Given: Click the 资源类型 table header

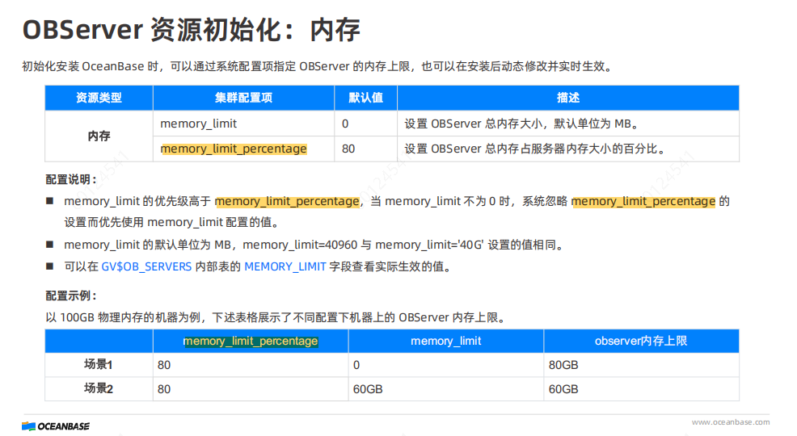Looking at the screenshot, I should [99, 98].
